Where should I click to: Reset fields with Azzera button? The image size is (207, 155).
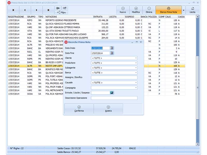[108, 109]
